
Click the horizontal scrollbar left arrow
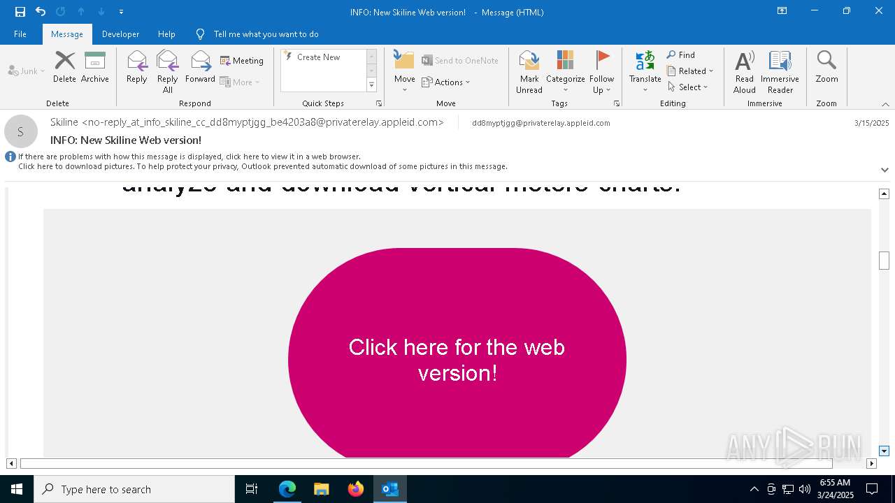tap(11, 463)
